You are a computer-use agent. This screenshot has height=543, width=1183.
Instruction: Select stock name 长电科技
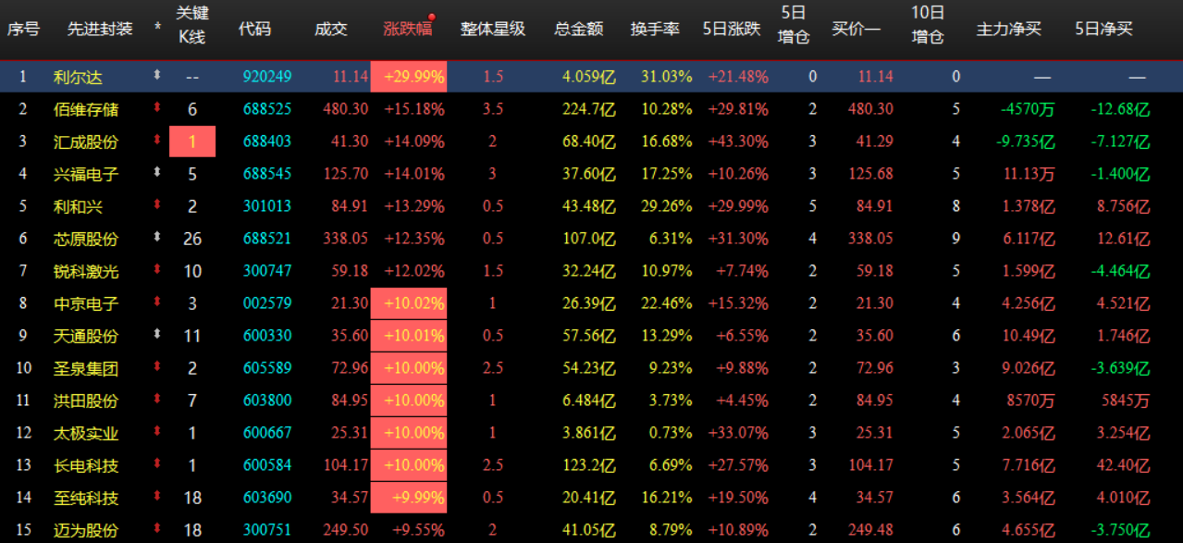pos(86,465)
